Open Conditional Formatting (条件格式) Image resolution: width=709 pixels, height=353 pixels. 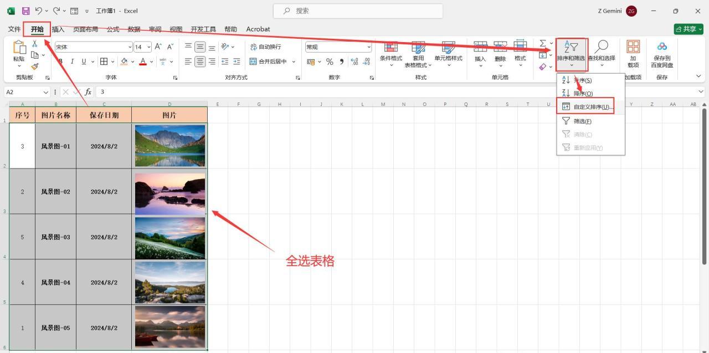(391, 54)
